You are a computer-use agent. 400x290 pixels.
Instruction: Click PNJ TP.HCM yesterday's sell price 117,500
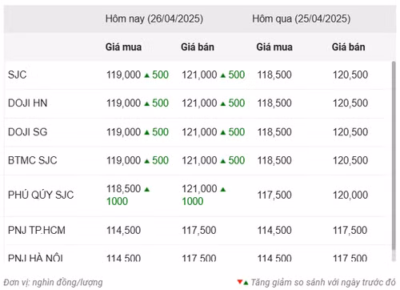pyautogui.click(x=350, y=230)
